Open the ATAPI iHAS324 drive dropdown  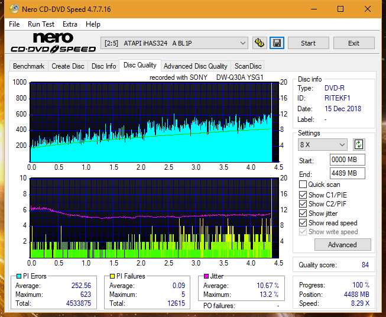174,43
